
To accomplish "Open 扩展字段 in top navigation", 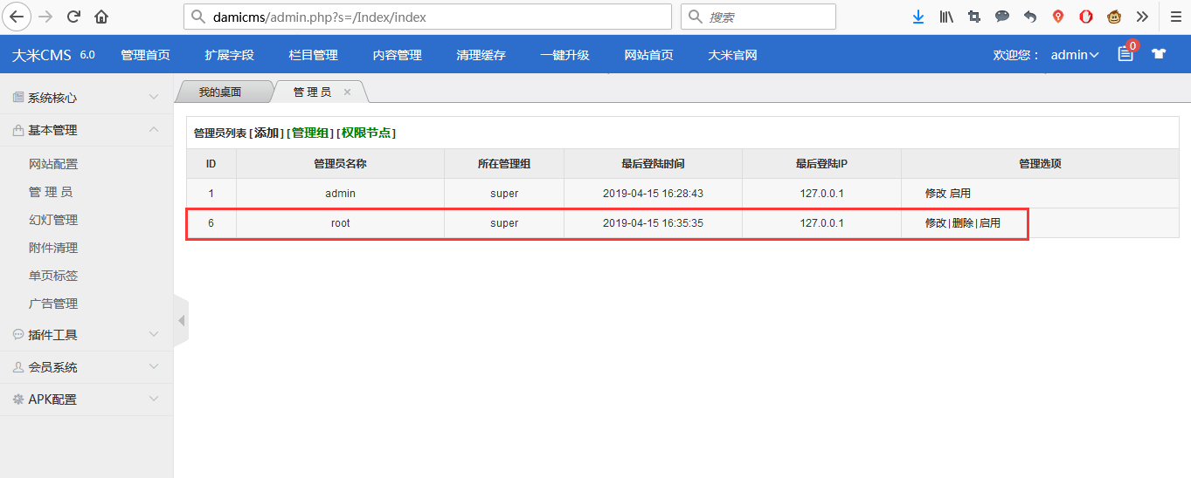I will [229, 55].
